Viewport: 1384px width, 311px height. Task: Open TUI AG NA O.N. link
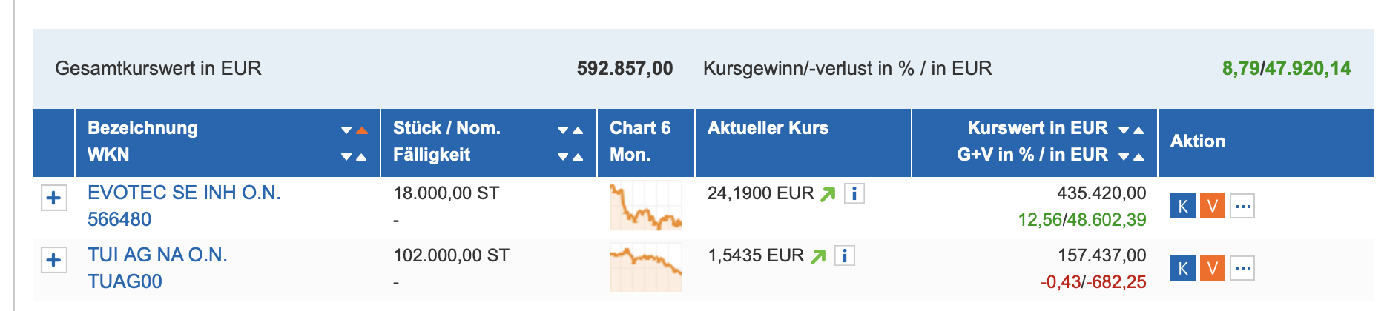click(157, 255)
